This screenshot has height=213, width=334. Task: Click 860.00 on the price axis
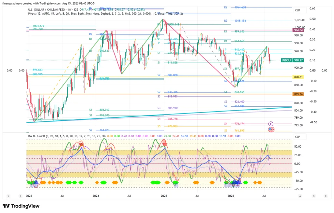pos(298,85)
